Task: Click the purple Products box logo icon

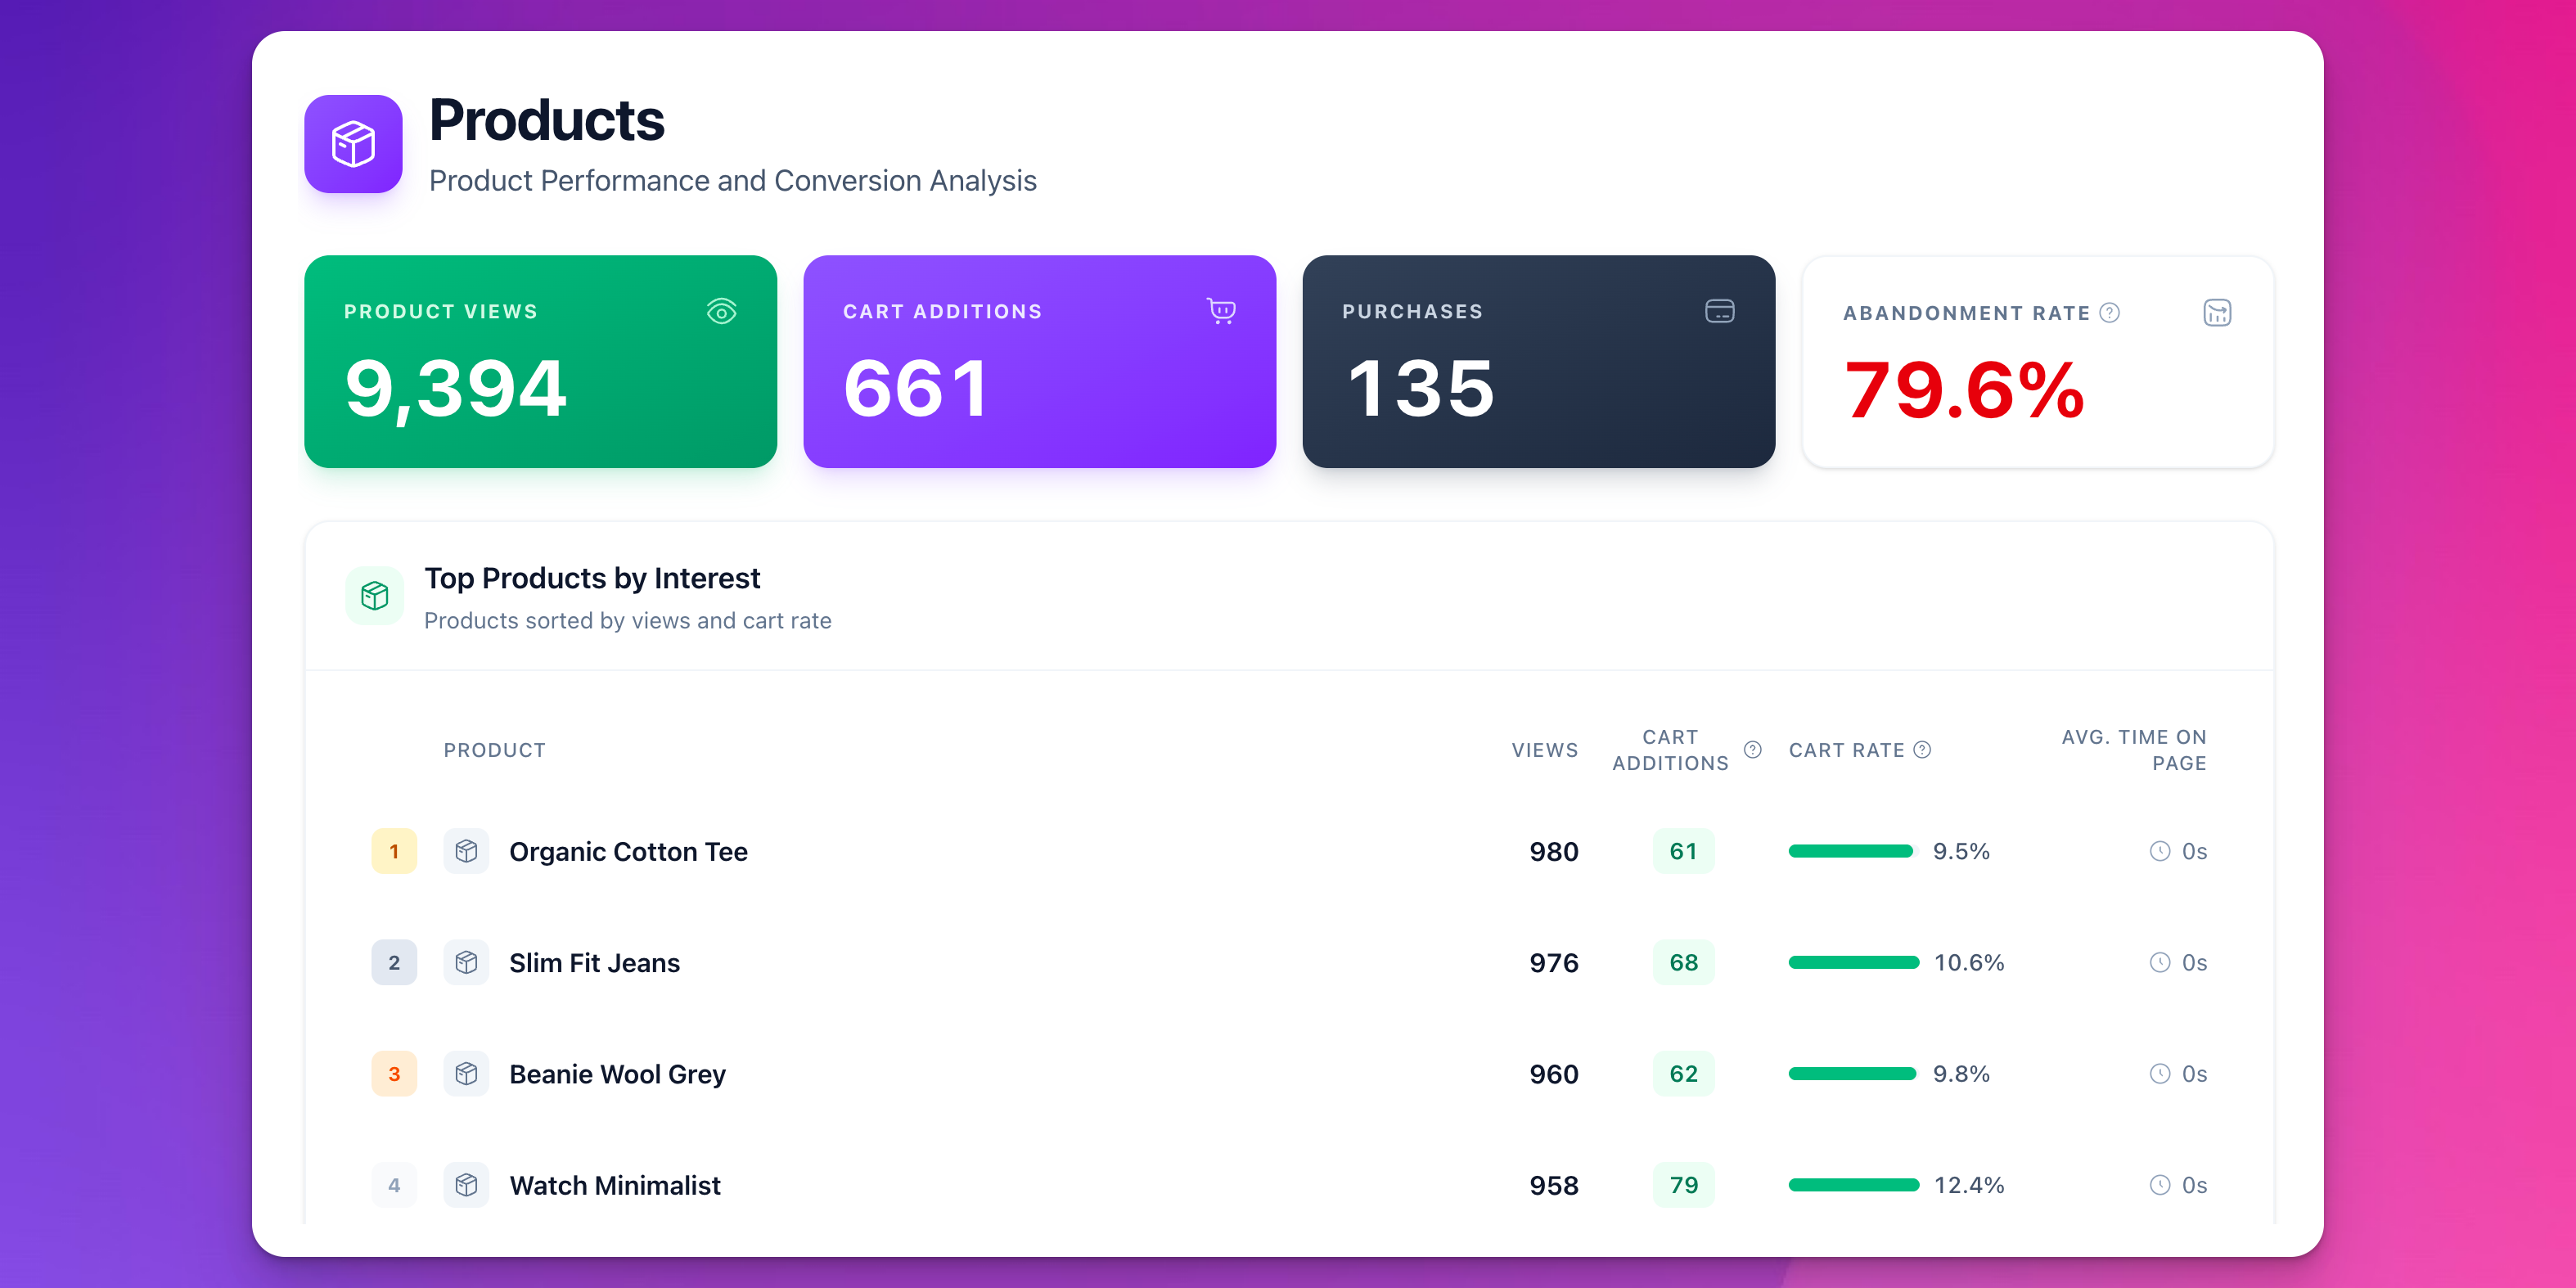Action: pos(353,144)
